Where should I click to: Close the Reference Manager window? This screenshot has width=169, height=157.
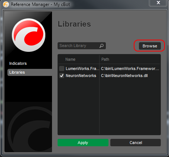[x=158, y=3]
